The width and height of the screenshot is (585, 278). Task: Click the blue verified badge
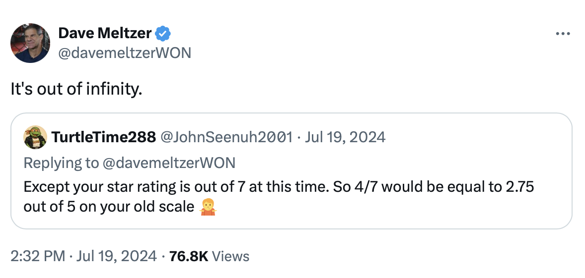coord(163,34)
